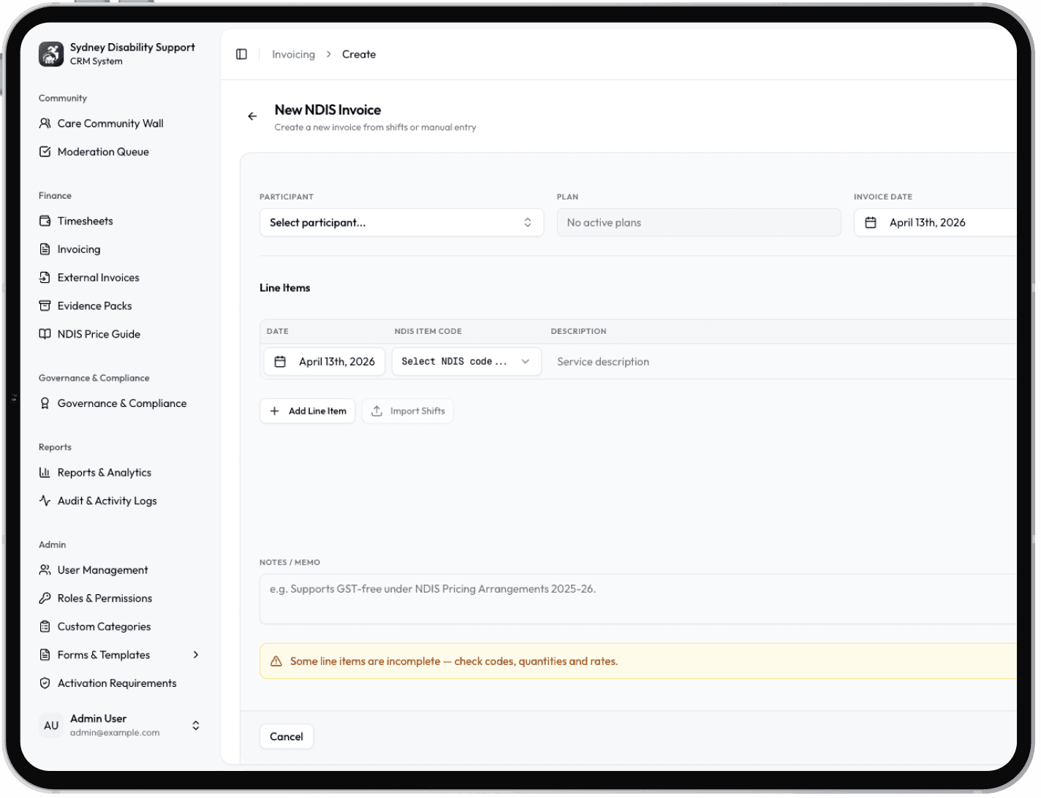Click the Evidence Packs archive icon
This screenshot has height=798, width=1041.
(45, 306)
